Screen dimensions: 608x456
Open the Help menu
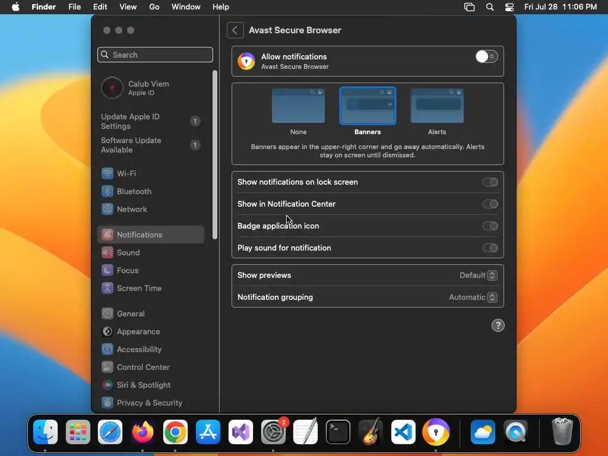221,7
